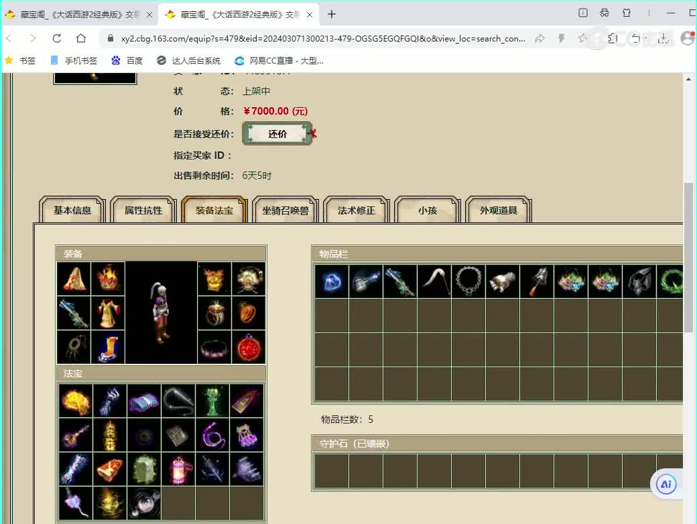The image size is (697, 524).
Task: Reload the current page
Action: pyautogui.click(x=56, y=38)
